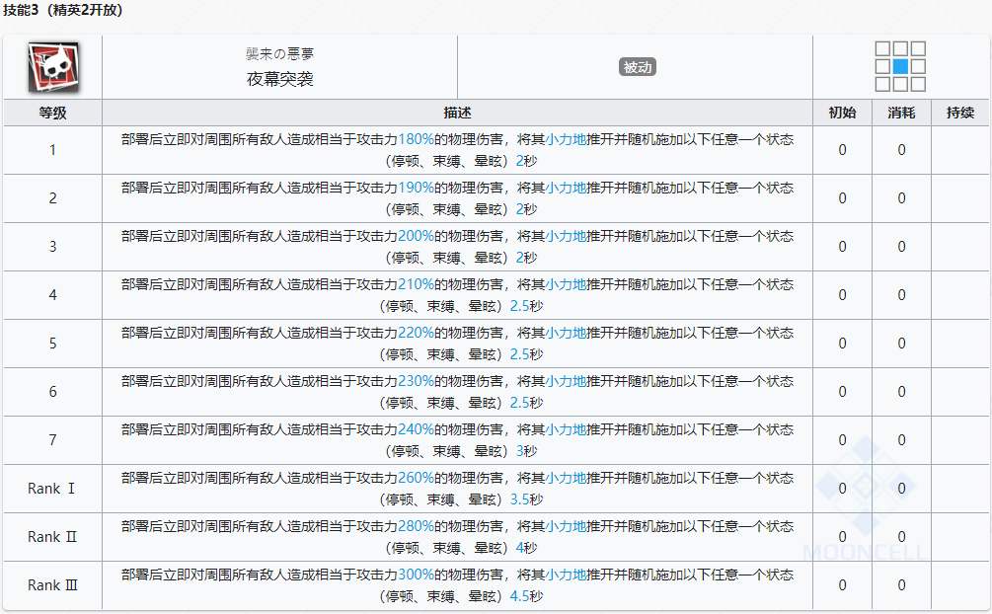Click the 3.5秒 duration value
Viewport: 992px width, 614px height.
[526, 499]
